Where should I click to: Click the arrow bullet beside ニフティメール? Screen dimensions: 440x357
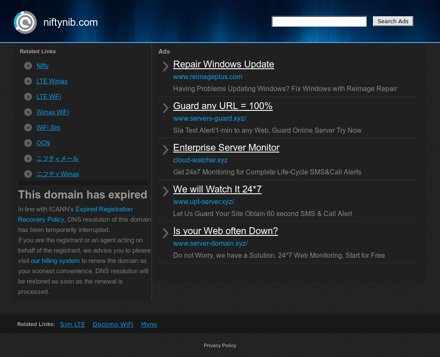[x=28, y=159]
